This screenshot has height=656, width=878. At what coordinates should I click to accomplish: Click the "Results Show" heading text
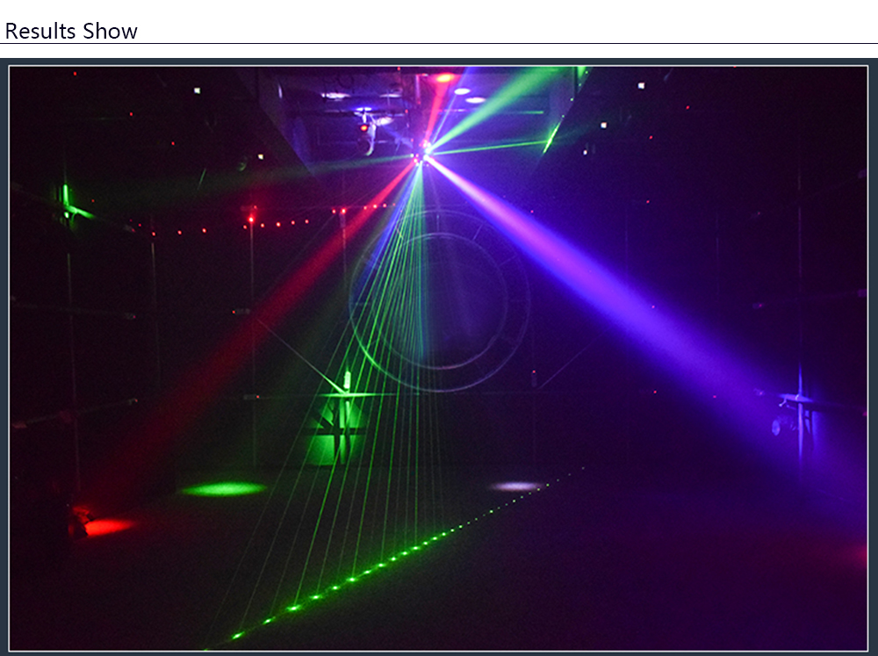coord(71,31)
